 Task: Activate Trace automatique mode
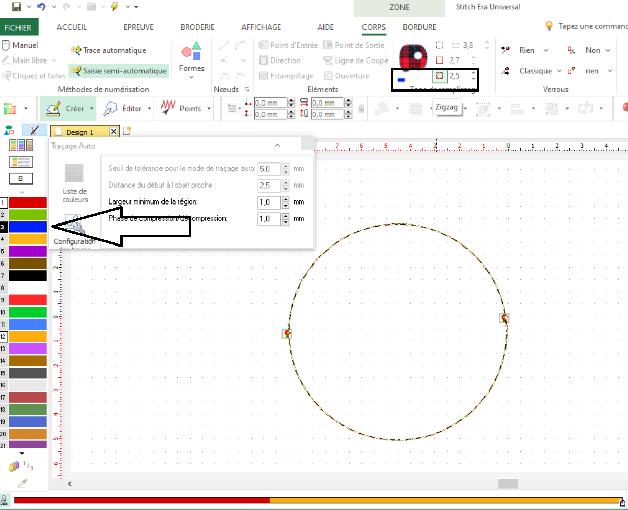coord(109,50)
